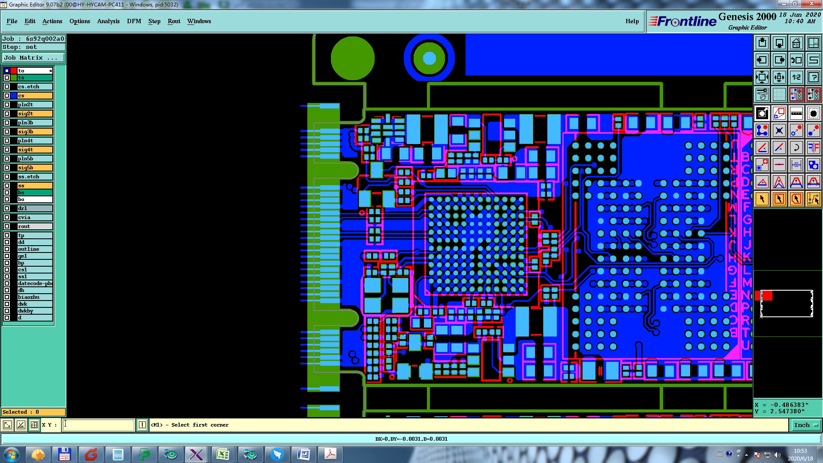Image resolution: width=823 pixels, height=463 pixels.
Task: Toggle checkbox for layer sig2t
Action: click(x=7, y=114)
